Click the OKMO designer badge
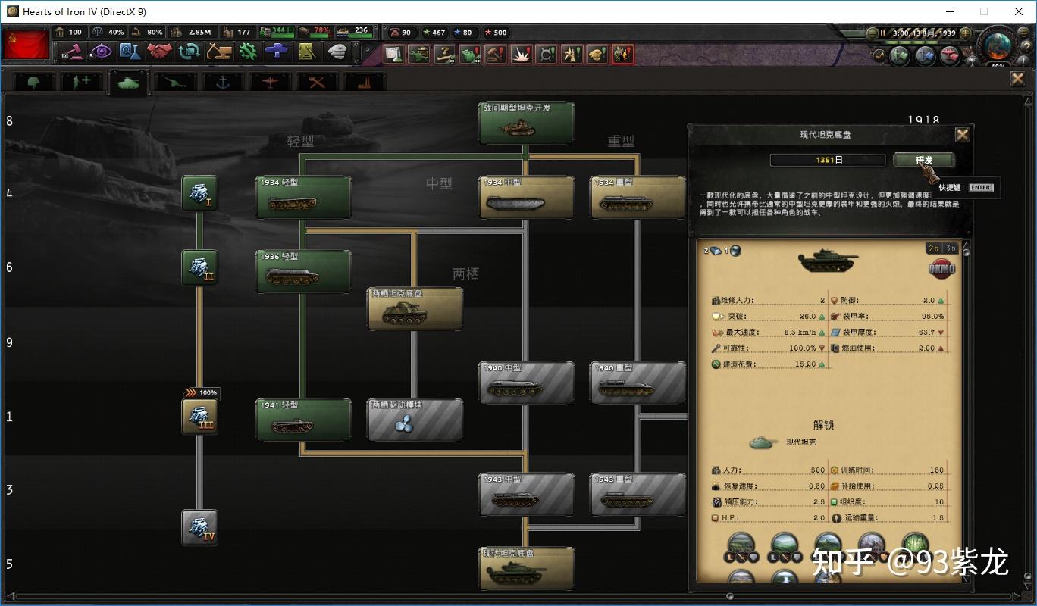Screen dimensions: 1037x606 [941, 269]
